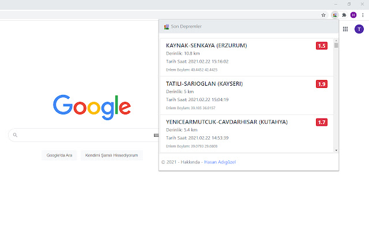The height and width of the screenshot is (230, 369).
Task: Click Tarih Saat 2021.02.22 14:53:39
Action: pos(197,138)
